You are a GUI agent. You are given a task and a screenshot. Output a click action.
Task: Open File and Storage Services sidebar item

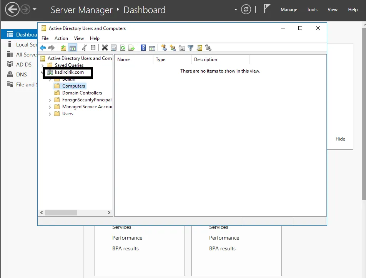[22, 84]
